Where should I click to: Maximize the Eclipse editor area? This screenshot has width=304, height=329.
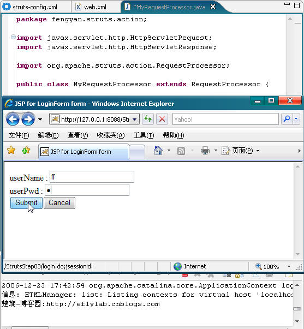coord(297,5)
